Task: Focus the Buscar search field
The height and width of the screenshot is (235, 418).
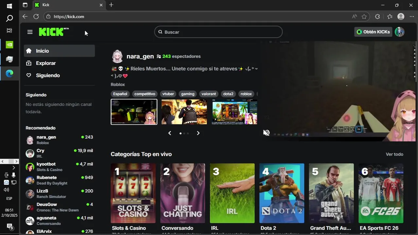Action: (x=218, y=32)
